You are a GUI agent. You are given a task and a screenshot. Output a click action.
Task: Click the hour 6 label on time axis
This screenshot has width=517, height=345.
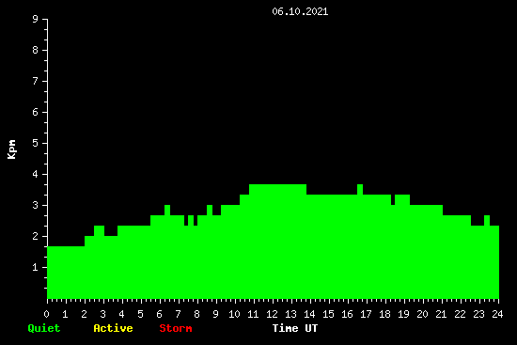(x=159, y=314)
